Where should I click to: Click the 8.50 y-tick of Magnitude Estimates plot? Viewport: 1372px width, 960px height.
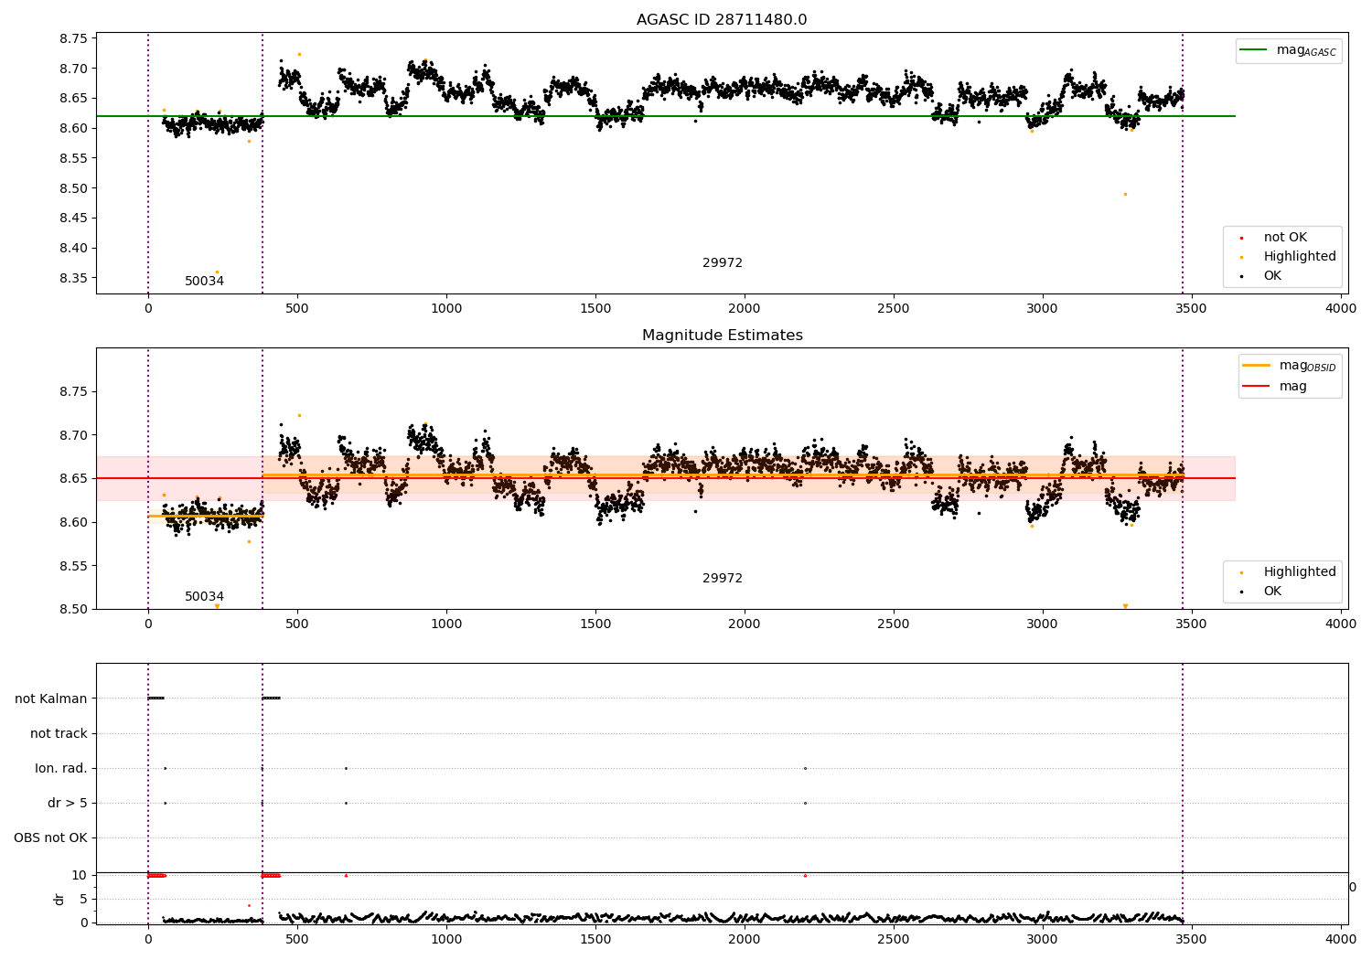pos(73,609)
